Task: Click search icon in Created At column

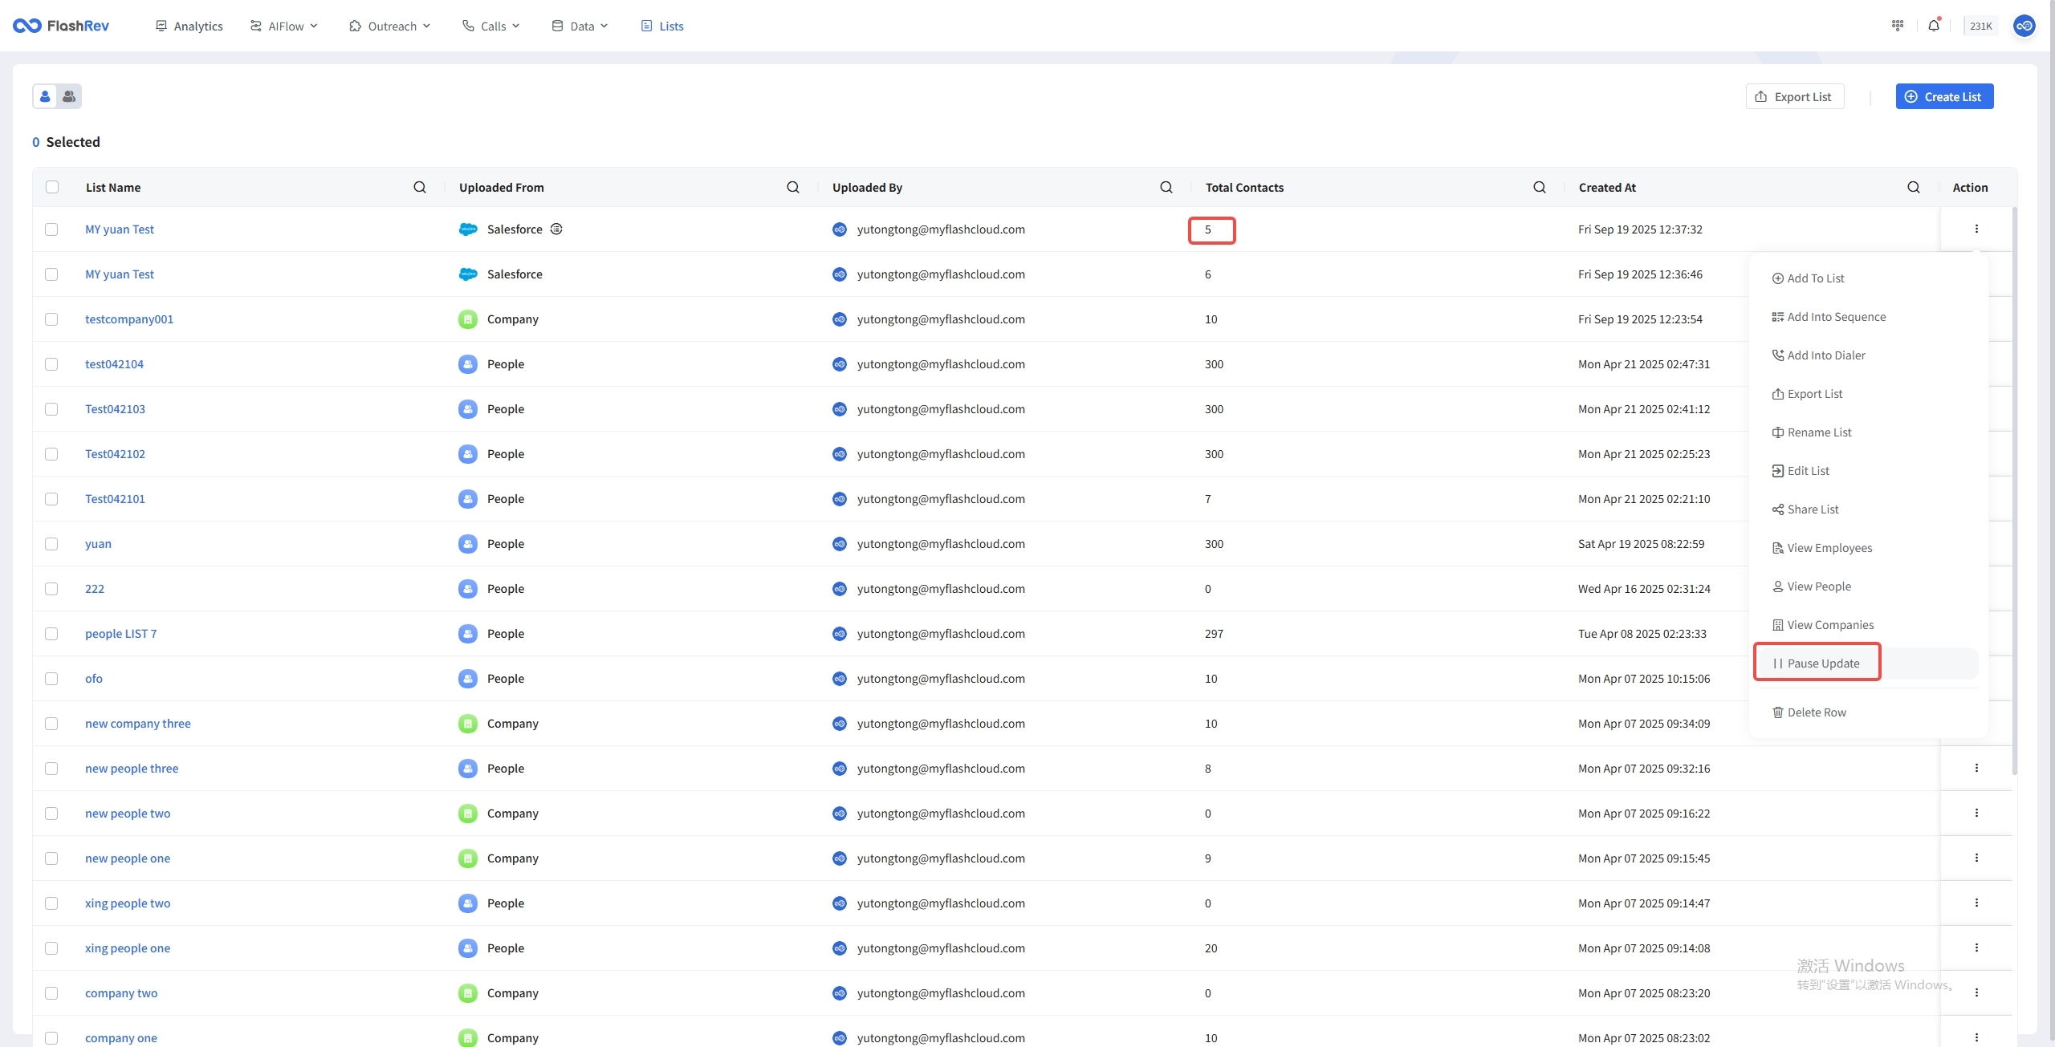Action: click(1914, 187)
